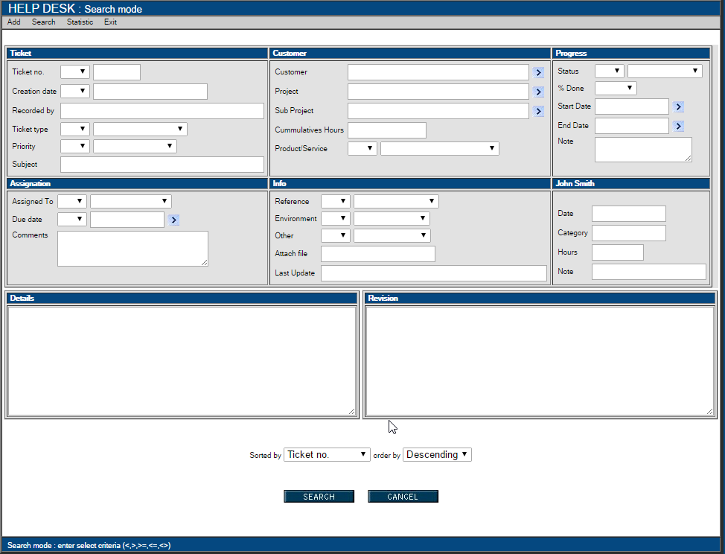Open the Search menu
725x554 pixels.
(x=43, y=22)
